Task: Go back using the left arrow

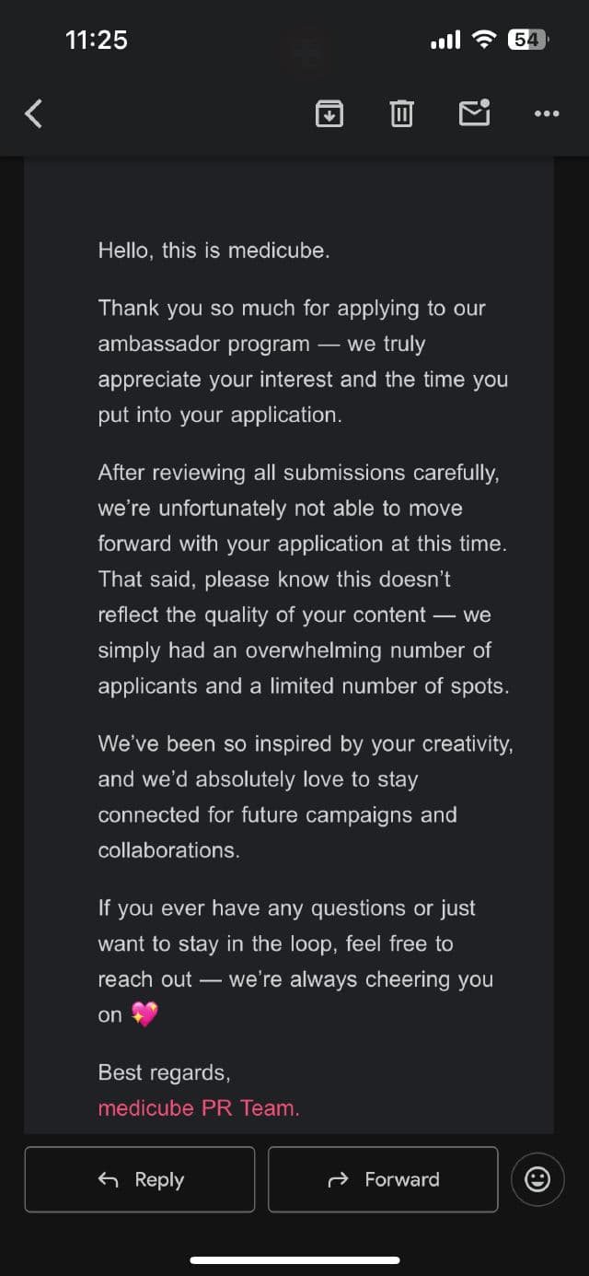Action: click(x=34, y=113)
